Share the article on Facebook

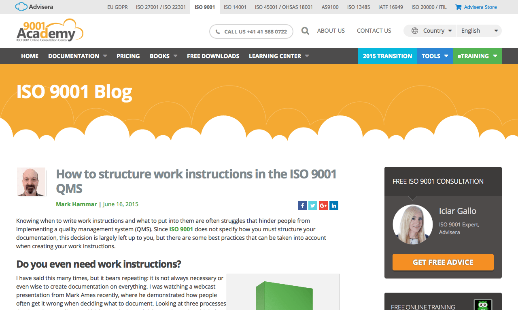[302, 205]
